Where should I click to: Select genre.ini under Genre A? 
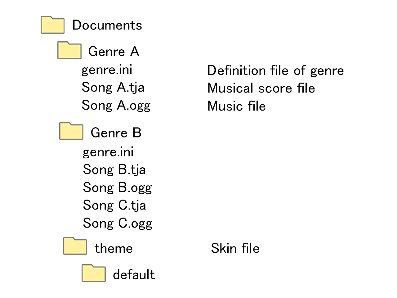coord(107,70)
